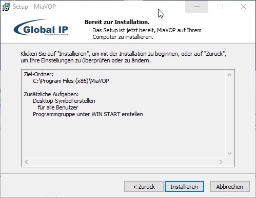
Task: Click the "Desktop-Symbol erstellen" summary line
Action: [x=64, y=101]
